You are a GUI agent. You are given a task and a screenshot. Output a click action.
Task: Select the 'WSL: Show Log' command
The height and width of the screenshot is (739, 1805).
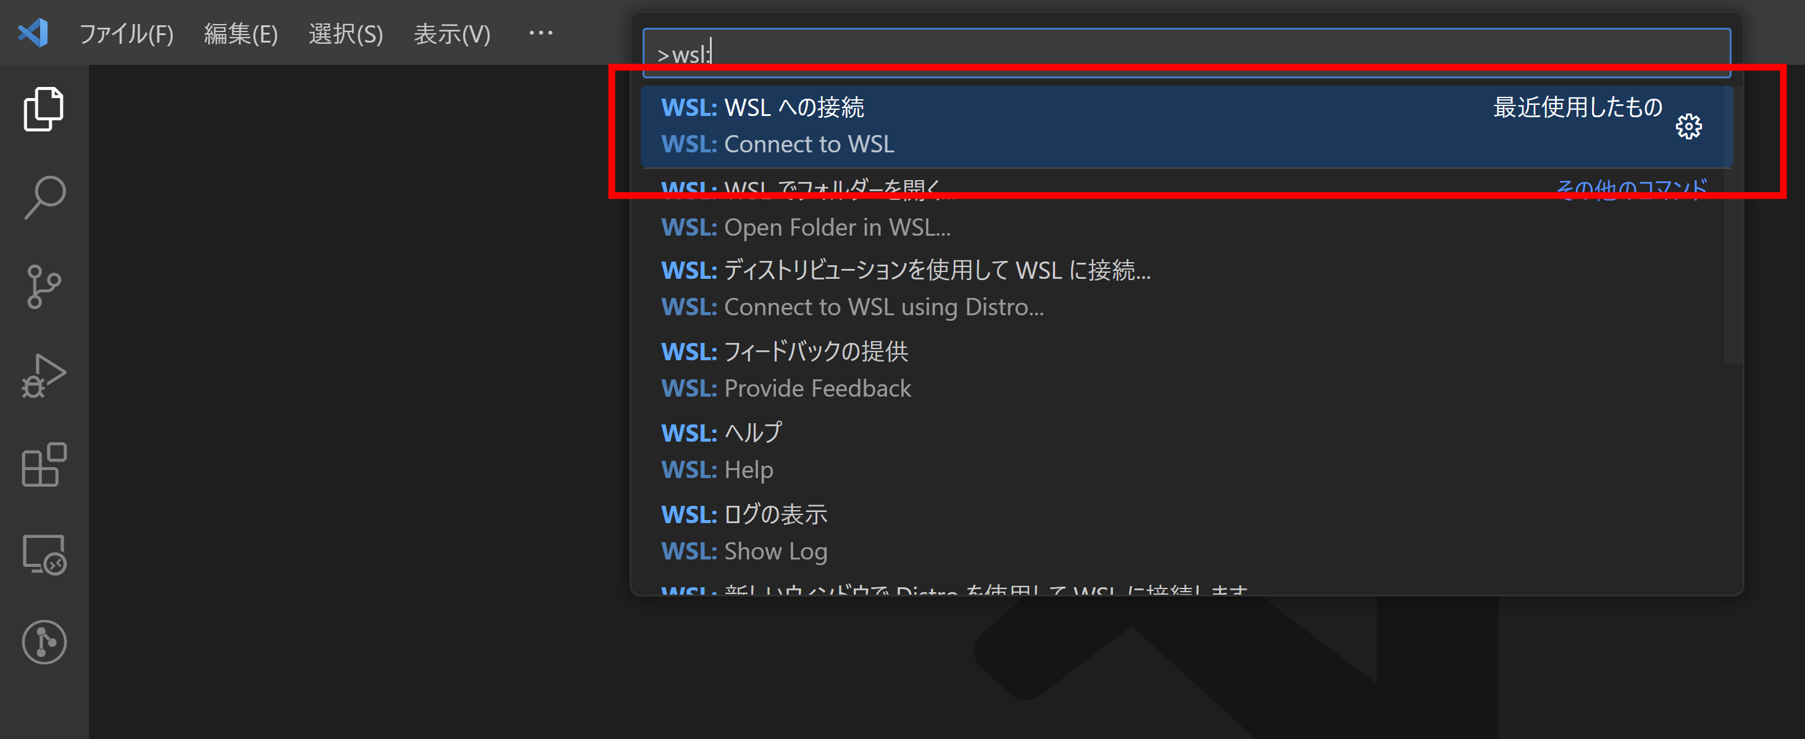pos(911,532)
